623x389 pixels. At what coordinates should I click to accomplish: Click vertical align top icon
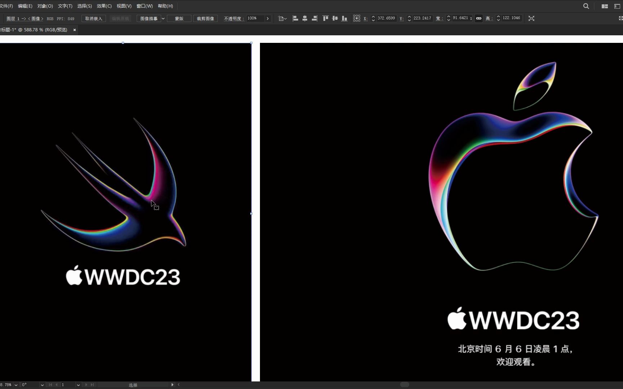click(x=326, y=18)
